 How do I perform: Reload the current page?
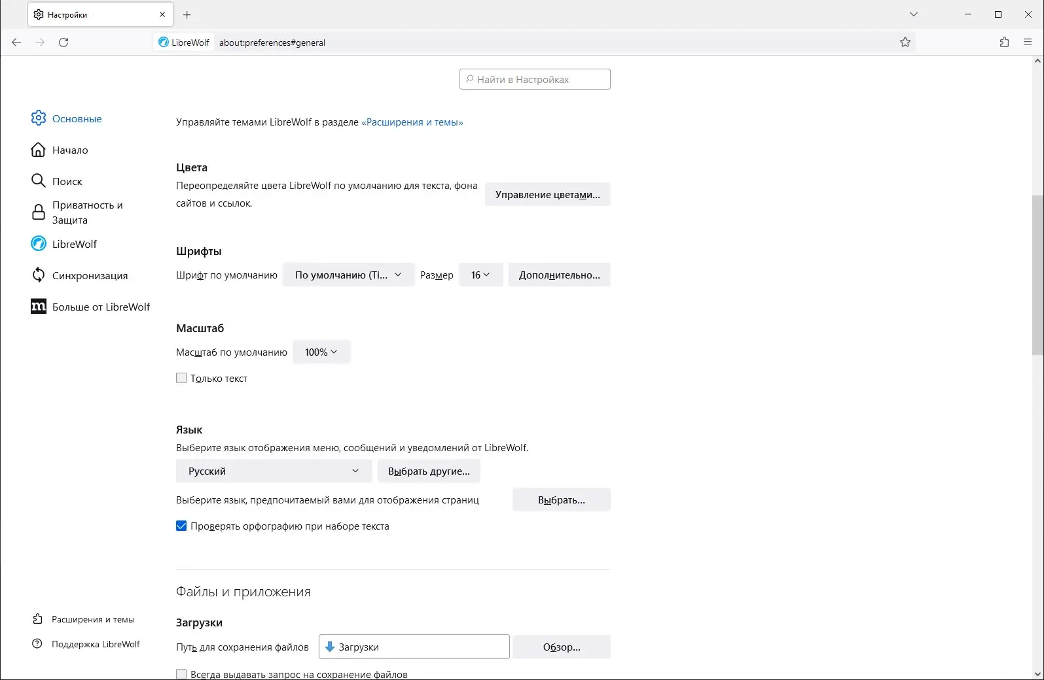[63, 42]
